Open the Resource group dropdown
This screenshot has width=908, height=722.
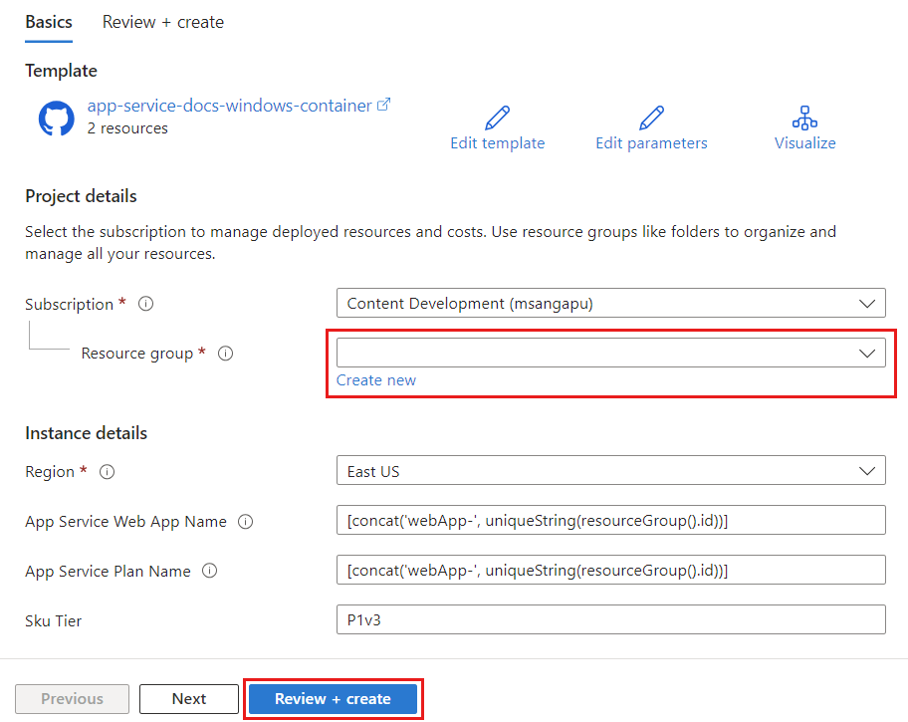tap(611, 353)
